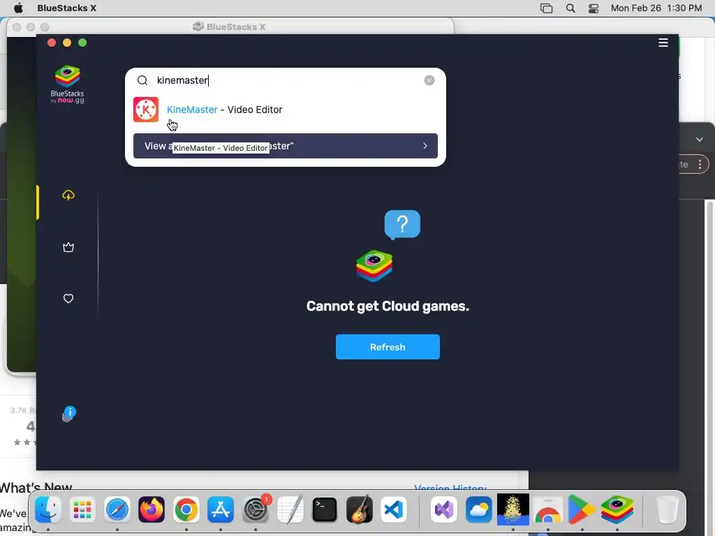
Task: Click the question mark speech bubble
Action: 402,225
